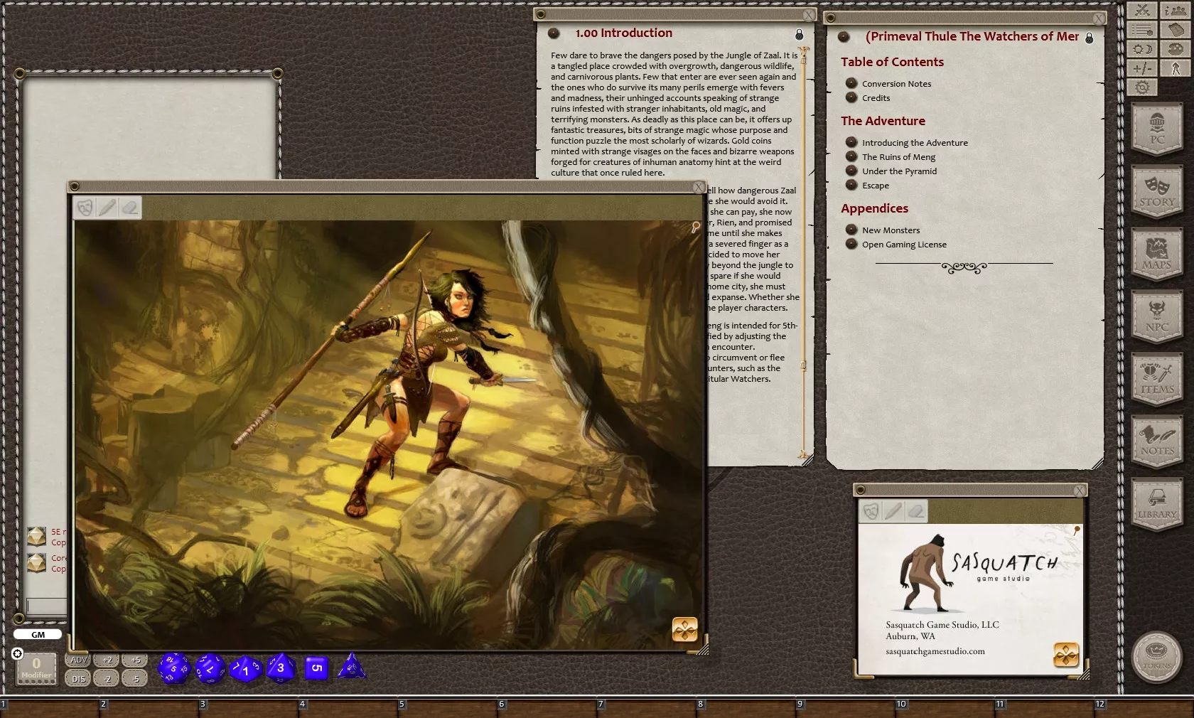Open Introducing the Adventure entry

point(915,143)
